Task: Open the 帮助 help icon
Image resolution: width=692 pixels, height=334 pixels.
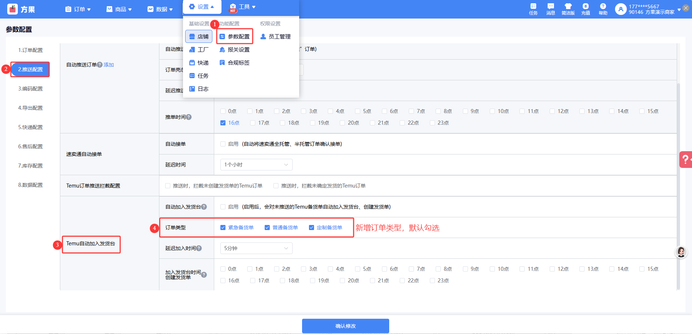Action: point(603,9)
